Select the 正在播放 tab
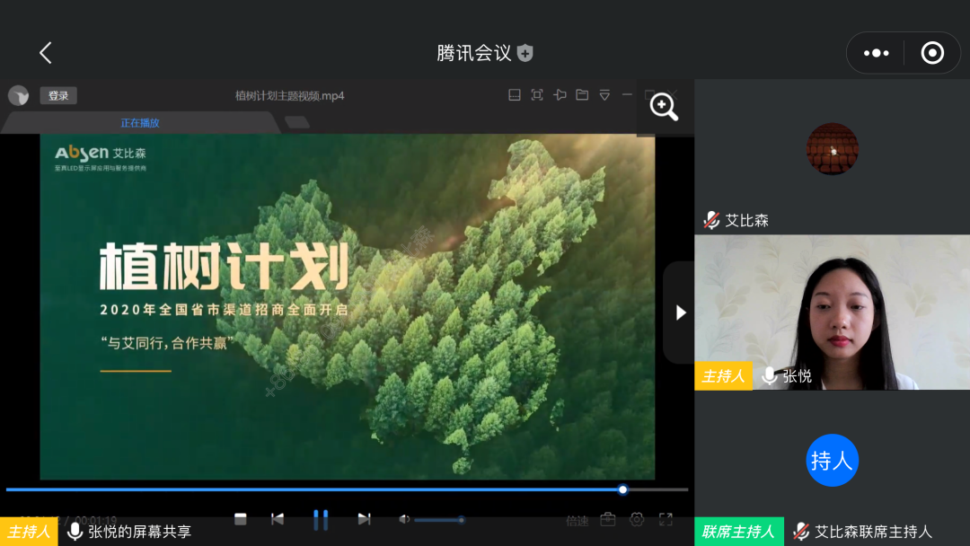The image size is (970, 546). tap(140, 122)
